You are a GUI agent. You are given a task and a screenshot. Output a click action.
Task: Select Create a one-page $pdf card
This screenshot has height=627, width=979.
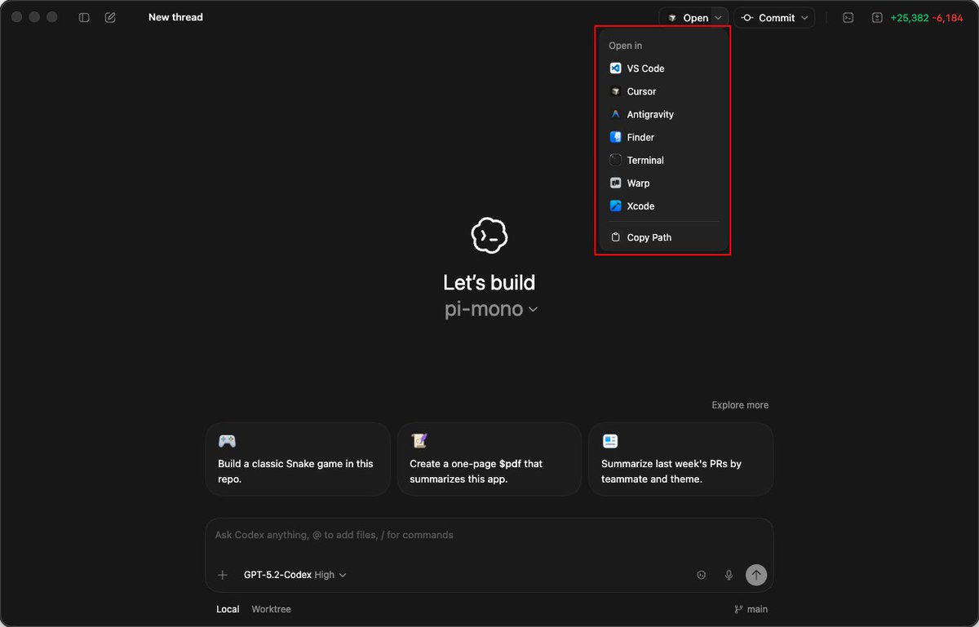(489, 459)
